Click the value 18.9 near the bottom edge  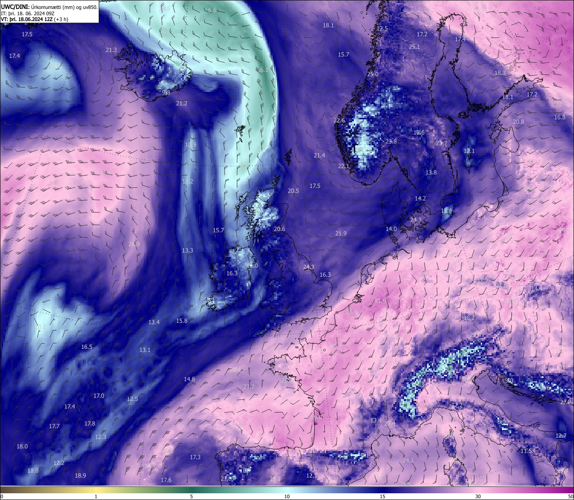point(80,475)
